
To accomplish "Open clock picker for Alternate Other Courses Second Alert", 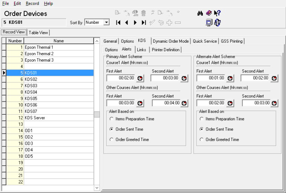I will [x=275, y=103].
